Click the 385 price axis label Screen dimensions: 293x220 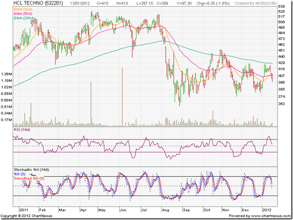[x=281, y=89]
